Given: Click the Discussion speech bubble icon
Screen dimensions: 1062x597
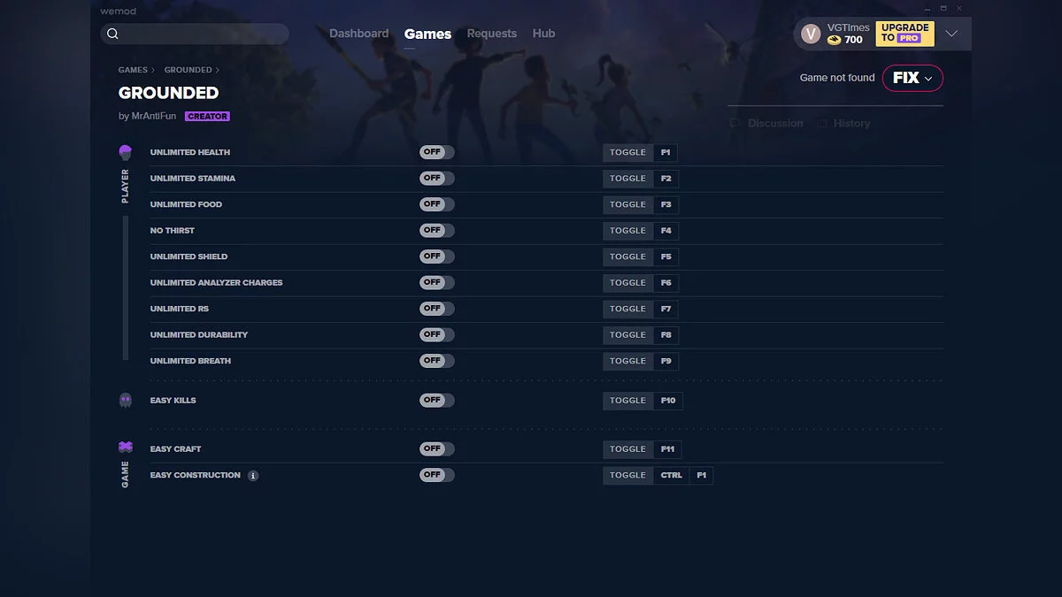Looking at the screenshot, I should tap(735, 124).
